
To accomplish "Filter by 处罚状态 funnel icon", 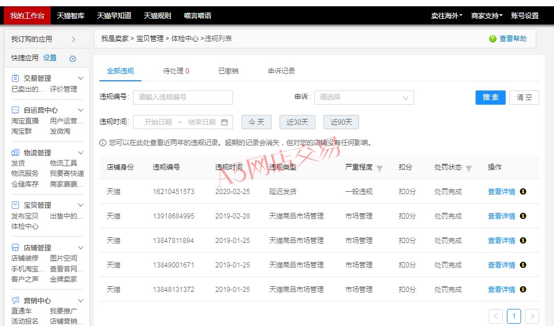I will (x=469, y=168).
